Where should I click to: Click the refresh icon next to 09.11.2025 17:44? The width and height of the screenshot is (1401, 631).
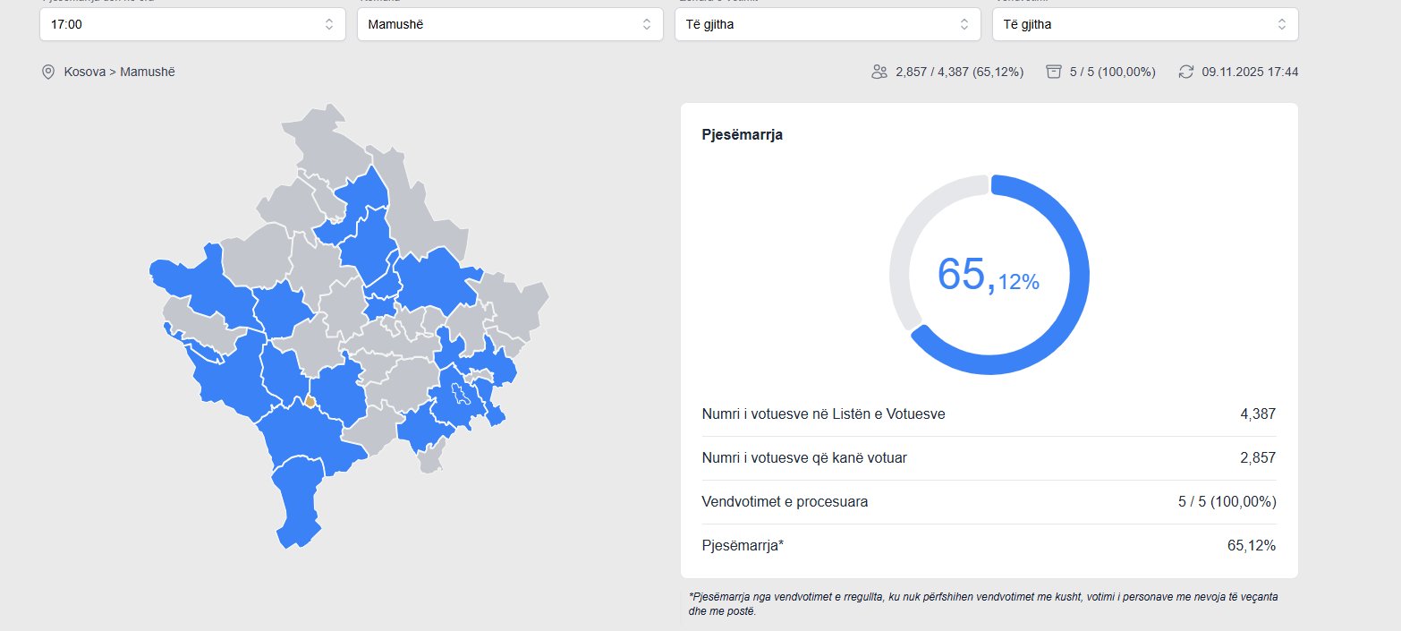[1186, 72]
